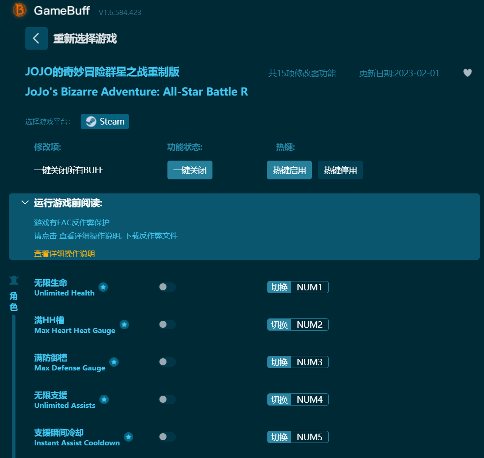The image size is (484, 458).
Task: Click star icon beside Unlimited Assists
Action: click(x=104, y=399)
